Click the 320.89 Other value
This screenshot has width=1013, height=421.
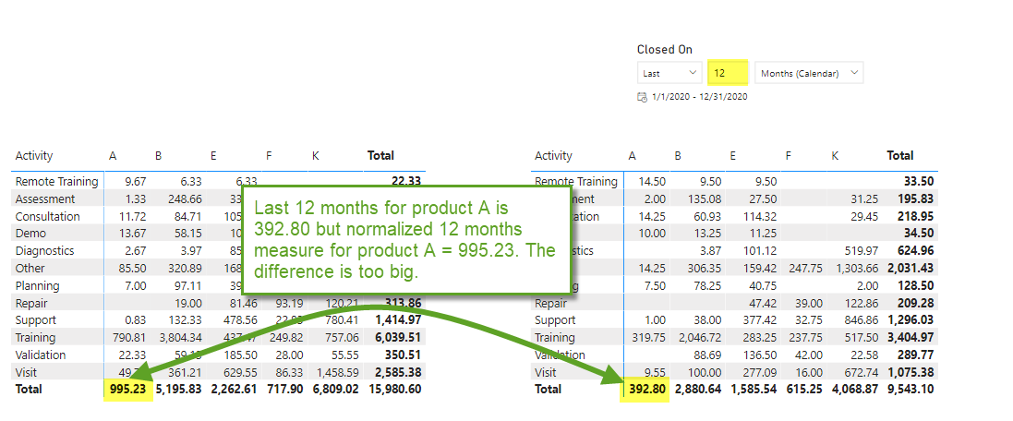(x=185, y=268)
